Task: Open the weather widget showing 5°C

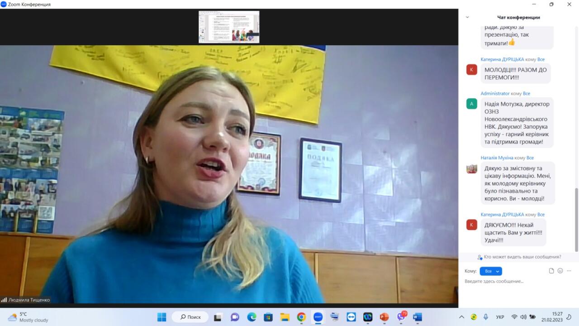Action: (x=28, y=317)
